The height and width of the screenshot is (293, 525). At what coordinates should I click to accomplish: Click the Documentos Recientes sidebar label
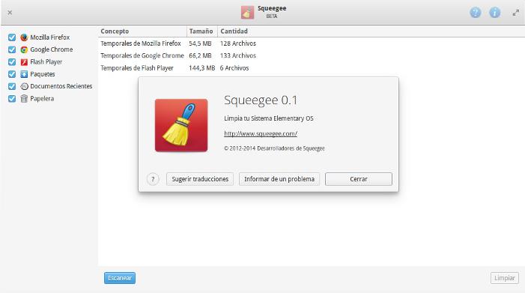(61, 86)
